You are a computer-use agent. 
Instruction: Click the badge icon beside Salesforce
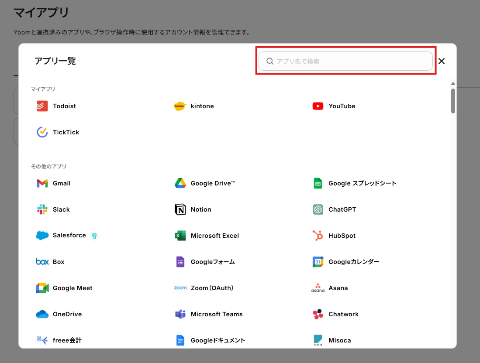tap(94, 236)
